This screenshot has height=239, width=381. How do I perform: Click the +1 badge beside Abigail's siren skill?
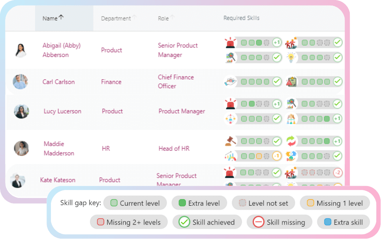[x=276, y=43]
